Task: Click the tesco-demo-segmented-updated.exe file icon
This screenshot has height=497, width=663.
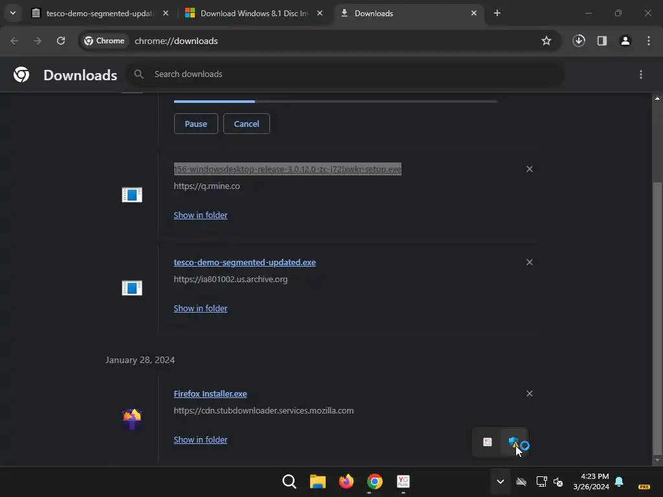Action: click(132, 288)
